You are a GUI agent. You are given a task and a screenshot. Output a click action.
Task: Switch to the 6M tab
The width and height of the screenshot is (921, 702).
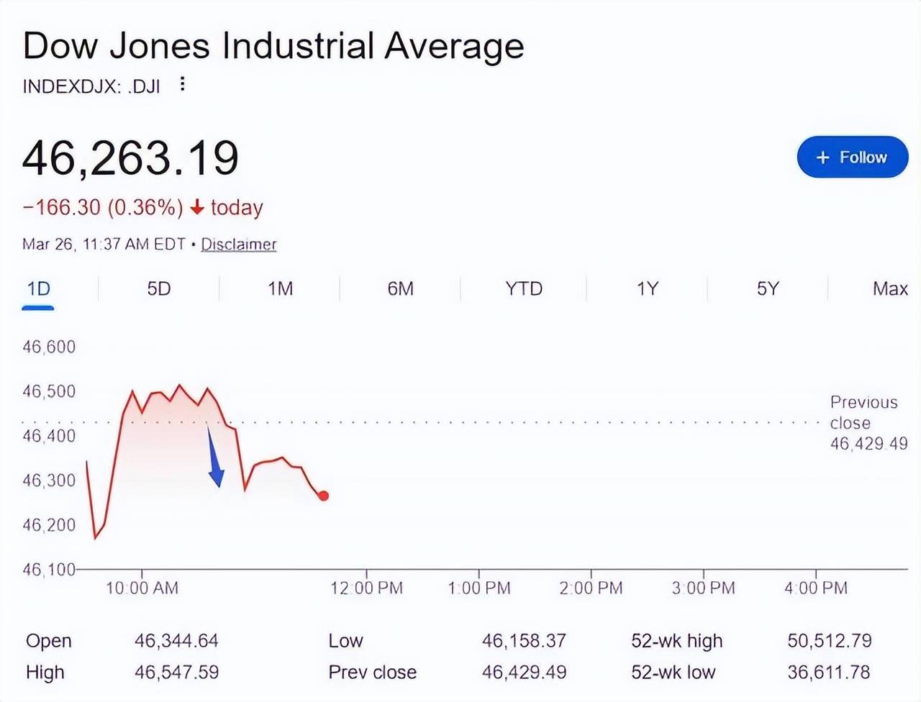click(400, 289)
